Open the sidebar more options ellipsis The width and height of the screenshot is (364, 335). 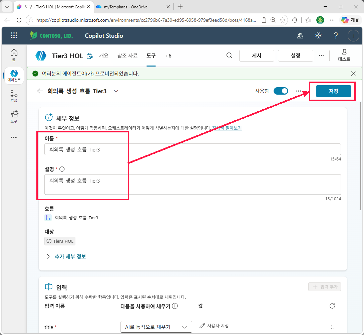tap(14, 137)
